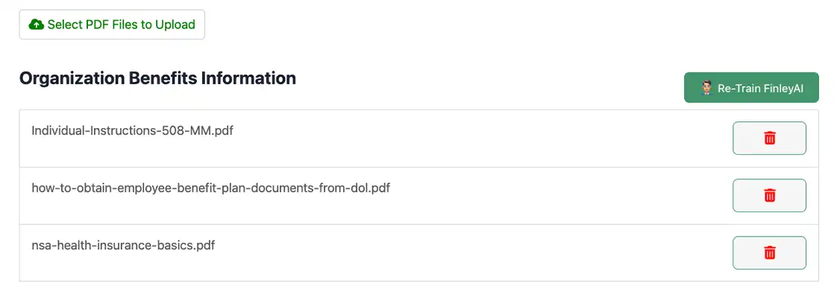Click the green cloud upload icon

(37, 25)
